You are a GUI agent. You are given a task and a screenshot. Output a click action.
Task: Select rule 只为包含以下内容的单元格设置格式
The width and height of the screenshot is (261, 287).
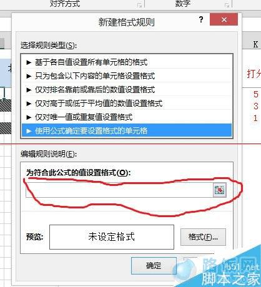[x=127, y=75]
